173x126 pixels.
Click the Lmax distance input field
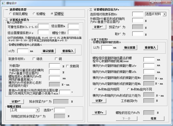pyautogui.click(x=149, y=59)
